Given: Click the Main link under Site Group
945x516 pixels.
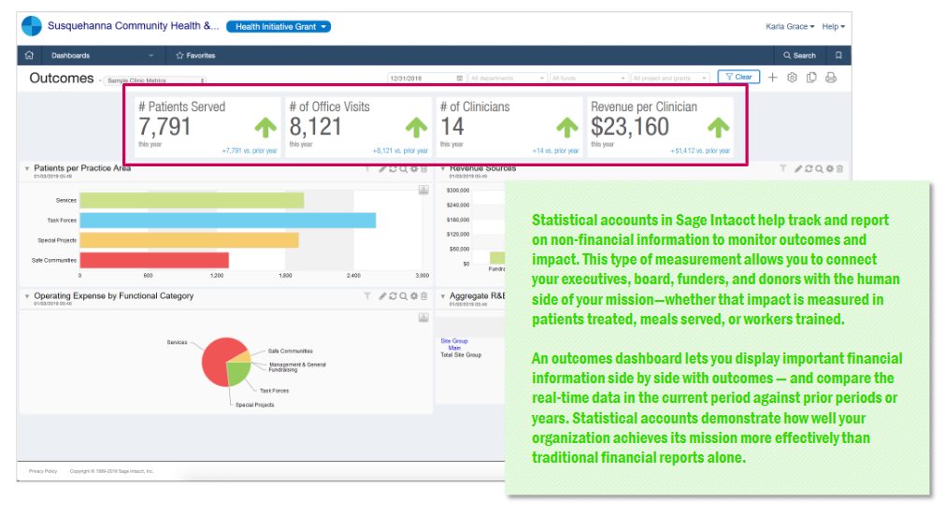Looking at the screenshot, I should point(454,348).
